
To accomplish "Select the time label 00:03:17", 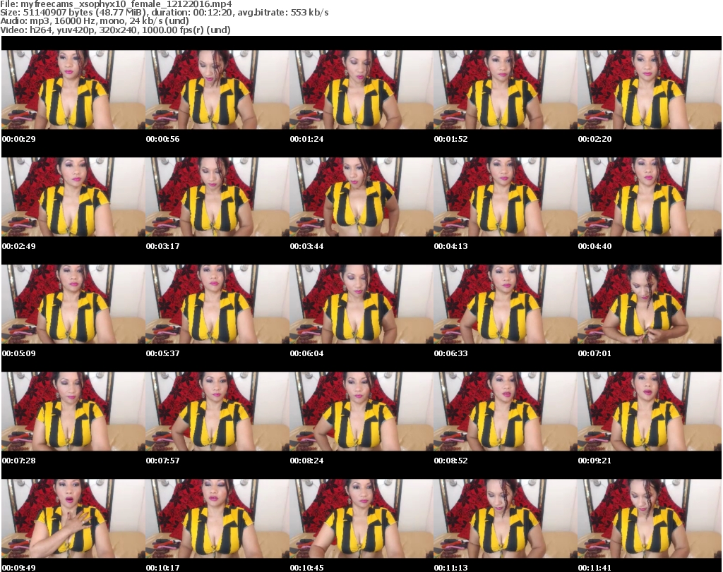I will (x=163, y=246).
